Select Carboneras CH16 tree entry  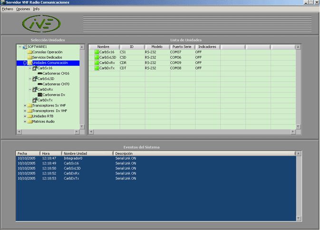click(56, 73)
